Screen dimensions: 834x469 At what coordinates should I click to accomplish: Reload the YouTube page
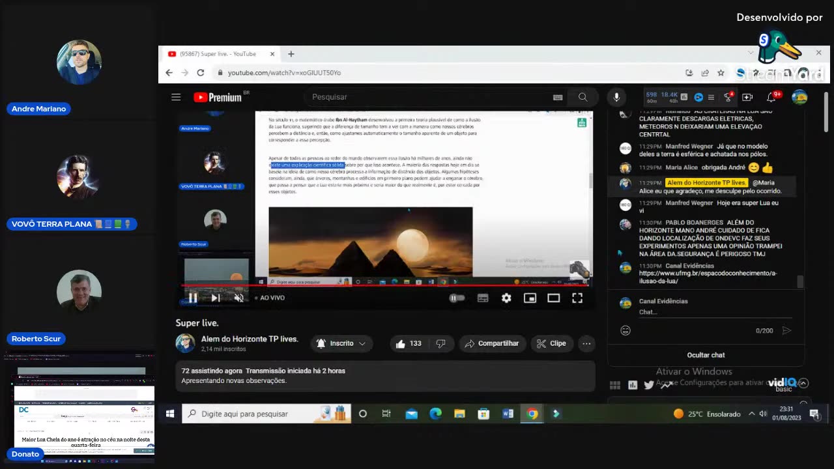[x=201, y=72]
